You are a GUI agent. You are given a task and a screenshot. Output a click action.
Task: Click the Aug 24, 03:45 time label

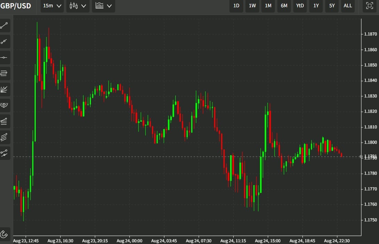(164, 241)
